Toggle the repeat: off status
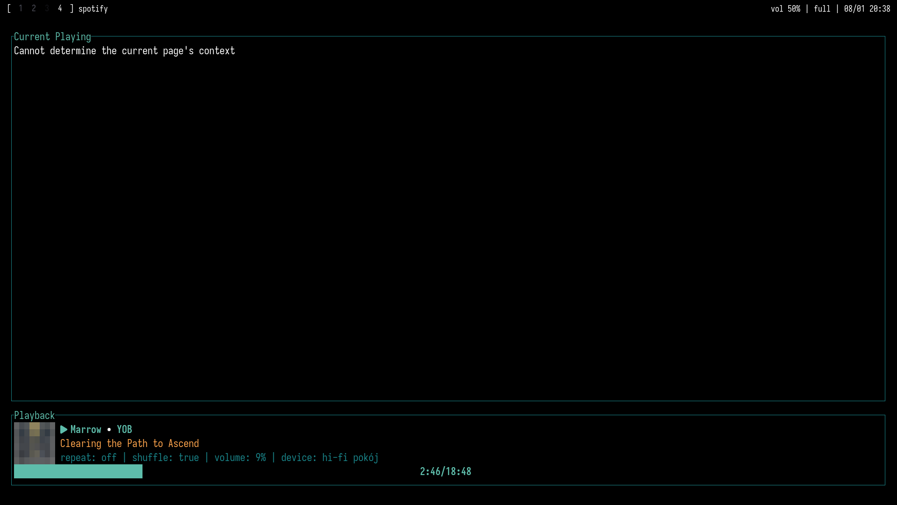The height and width of the screenshot is (505, 897). (x=88, y=458)
